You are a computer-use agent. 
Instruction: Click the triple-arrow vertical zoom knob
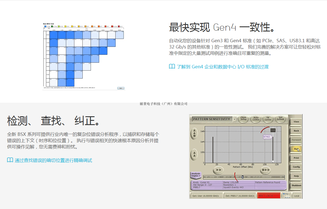[194, 133]
